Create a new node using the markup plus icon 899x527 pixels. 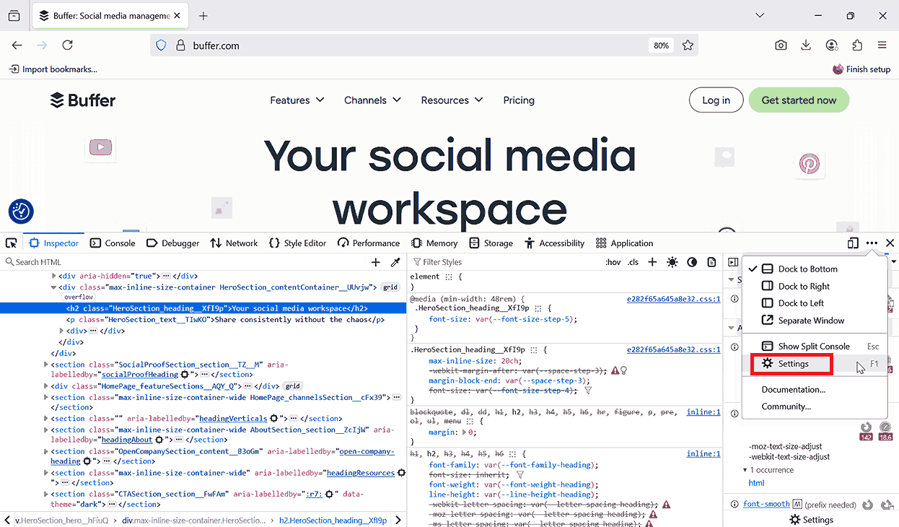[x=375, y=262]
